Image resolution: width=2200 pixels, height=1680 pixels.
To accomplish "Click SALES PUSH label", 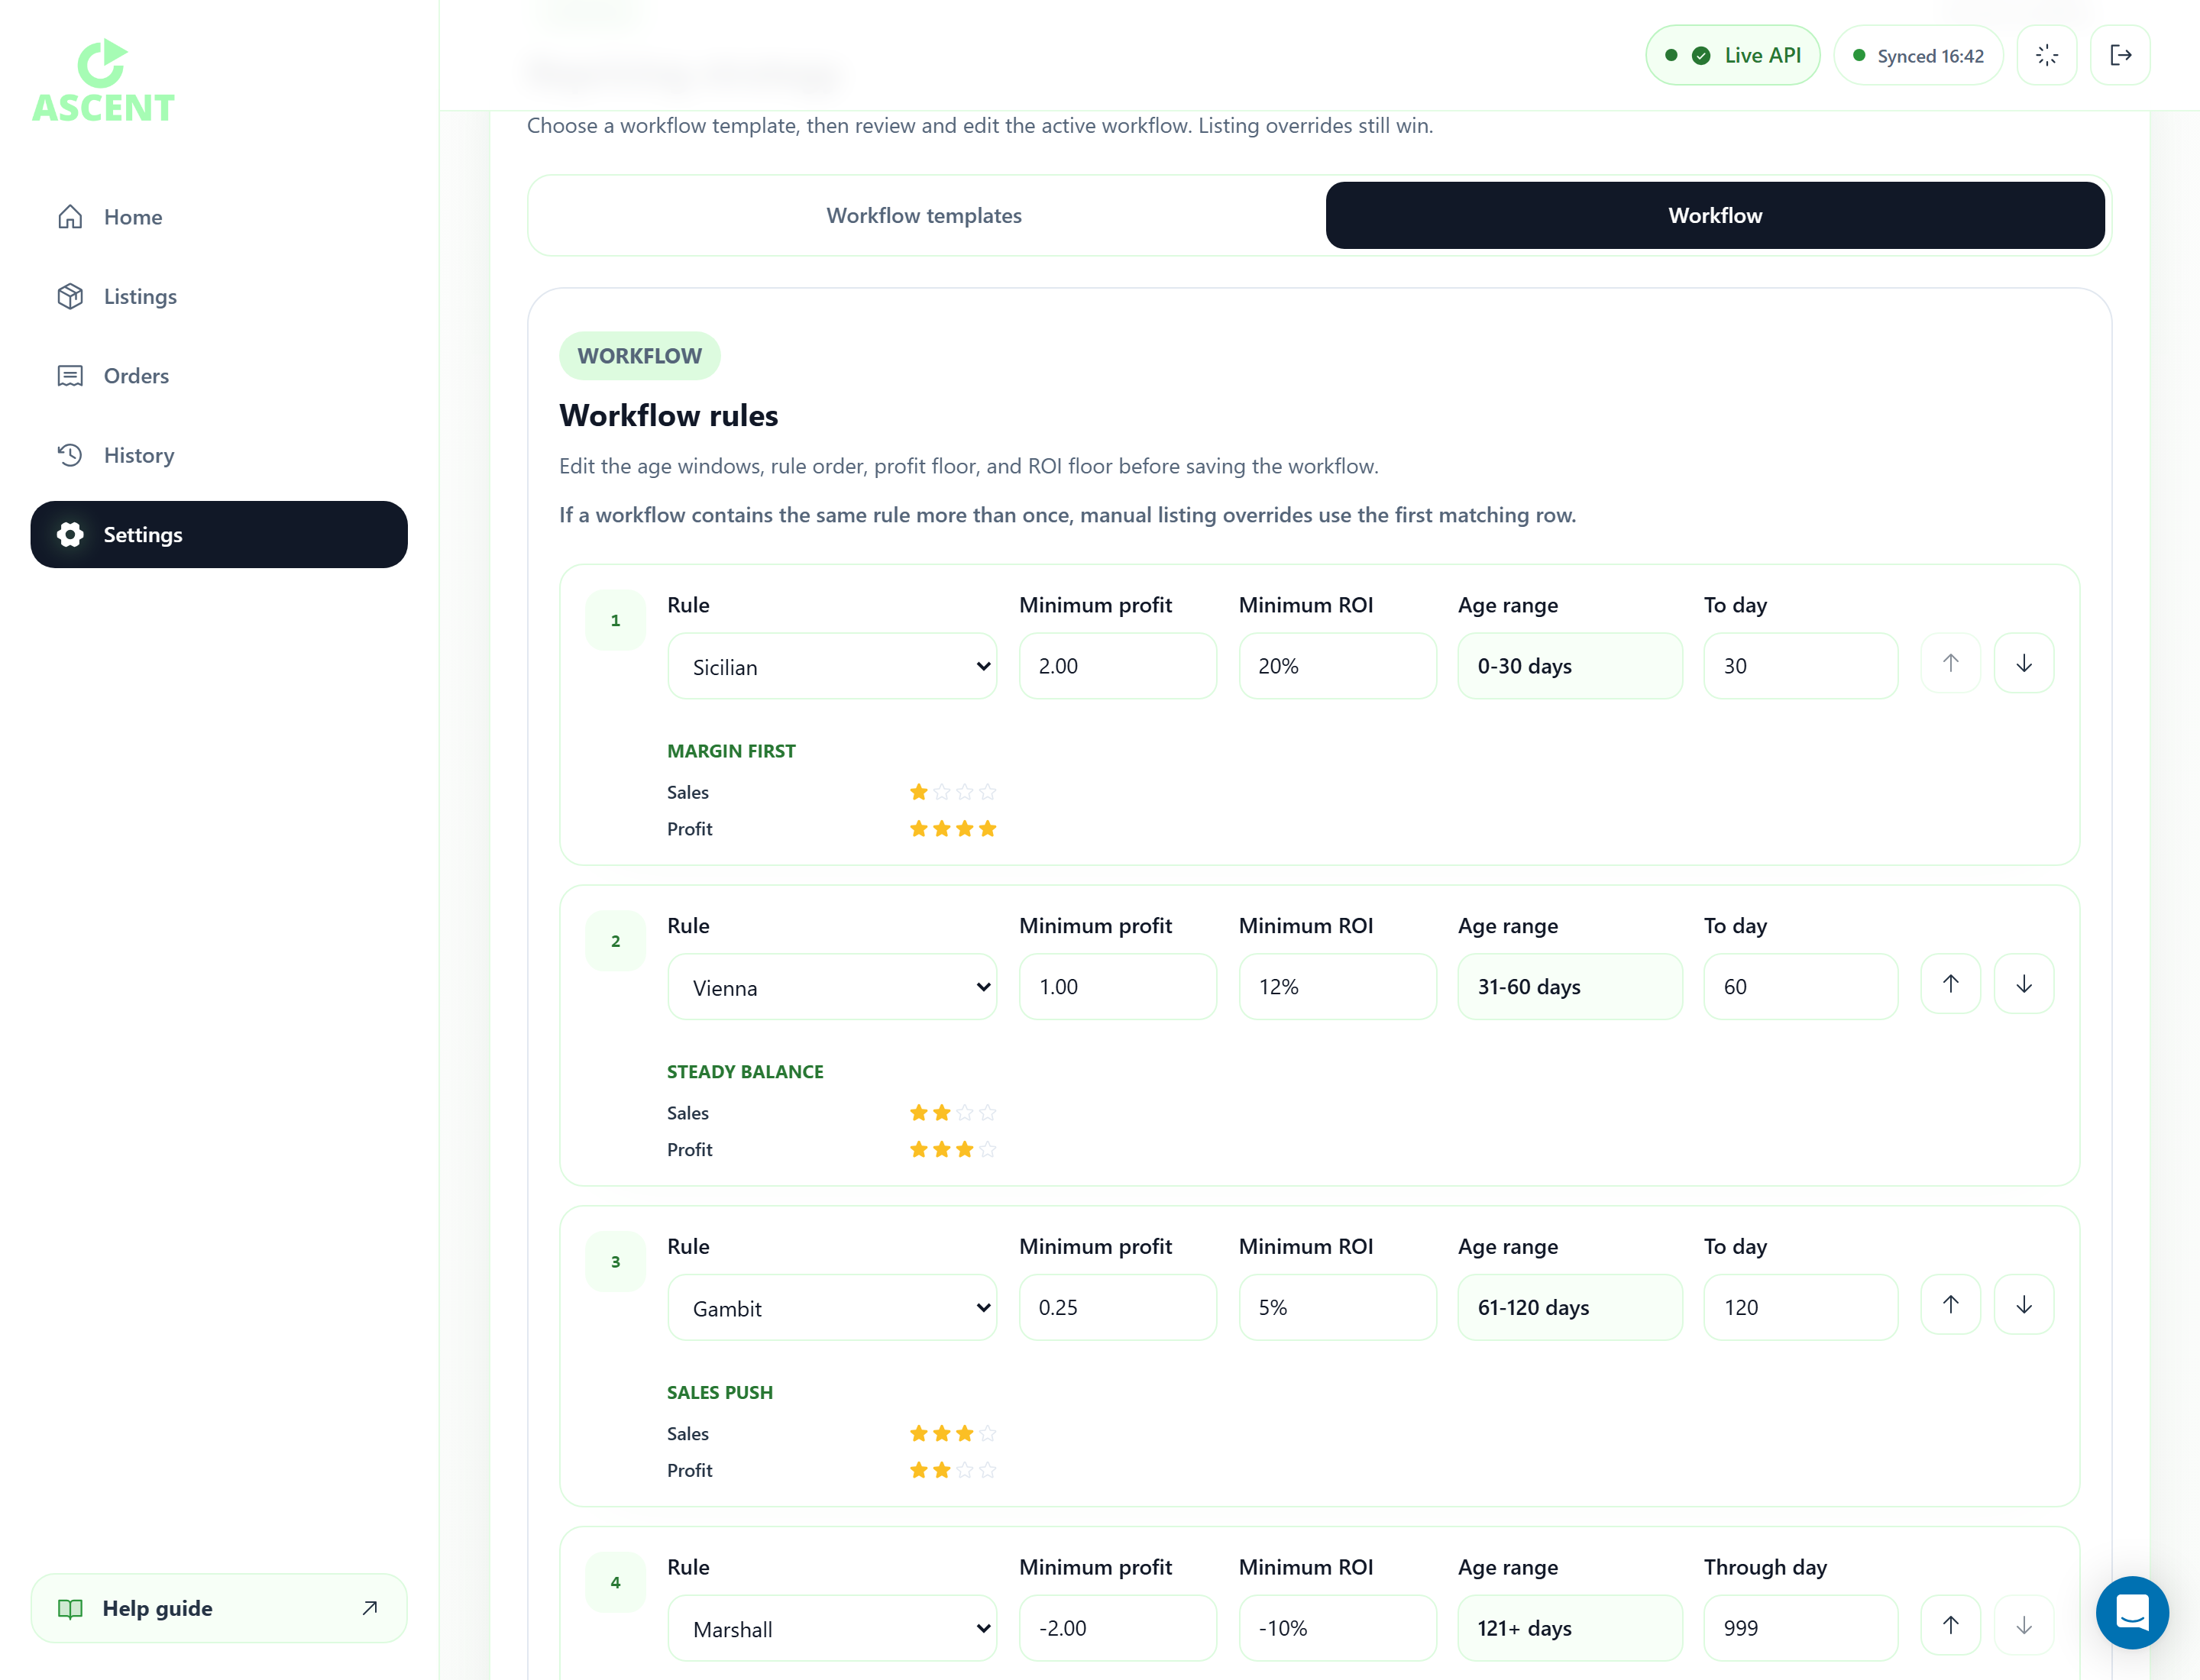I will [720, 1393].
